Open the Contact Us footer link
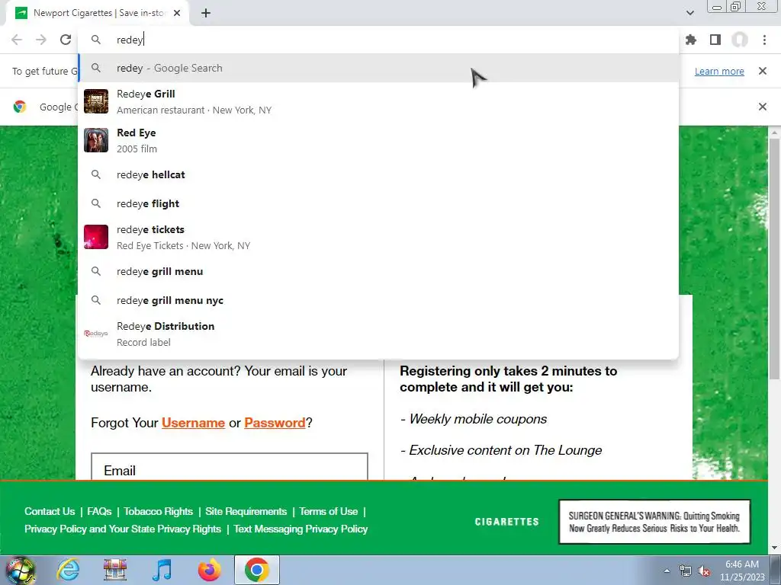 click(x=50, y=511)
